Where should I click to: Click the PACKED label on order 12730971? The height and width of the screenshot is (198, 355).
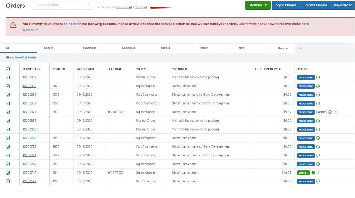coord(321,112)
